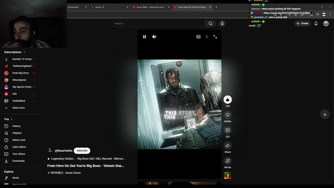This screenshot has width=334, height=188.
Task: Dislike the Short with thumbs down
Action: pyautogui.click(x=228, y=115)
